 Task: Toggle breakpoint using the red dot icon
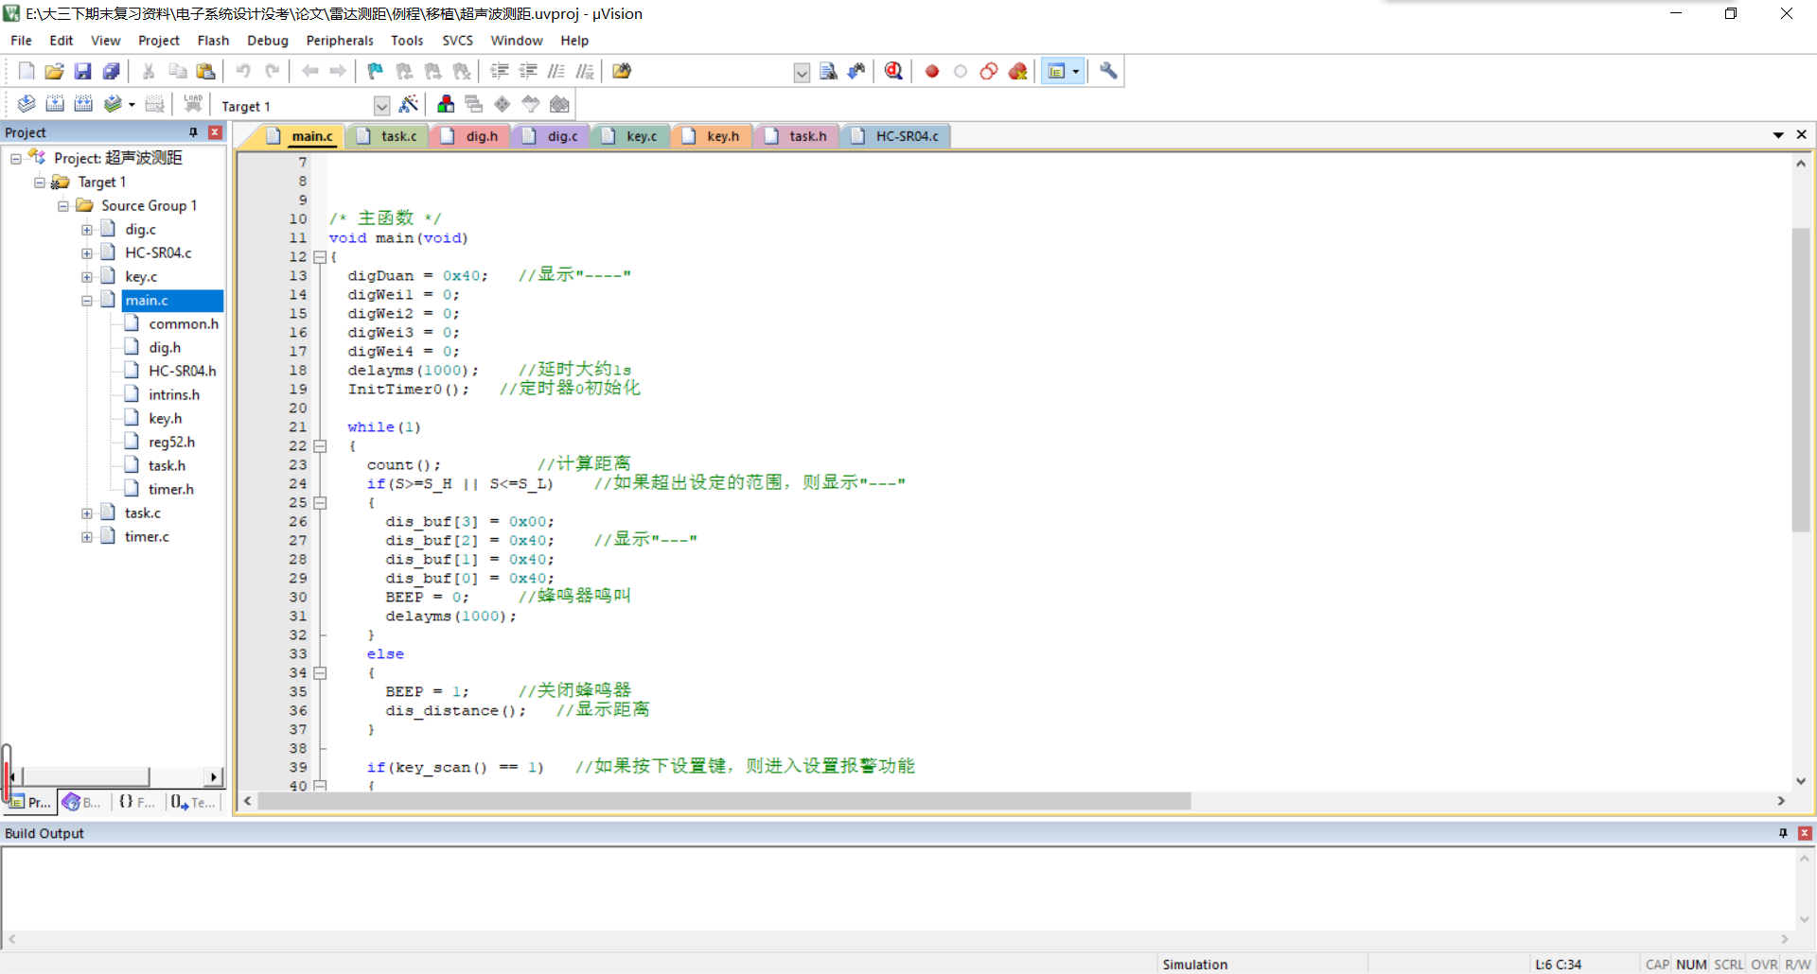click(932, 71)
